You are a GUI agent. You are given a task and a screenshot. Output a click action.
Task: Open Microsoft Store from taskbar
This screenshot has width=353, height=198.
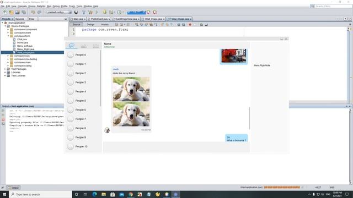click(113, 194)
